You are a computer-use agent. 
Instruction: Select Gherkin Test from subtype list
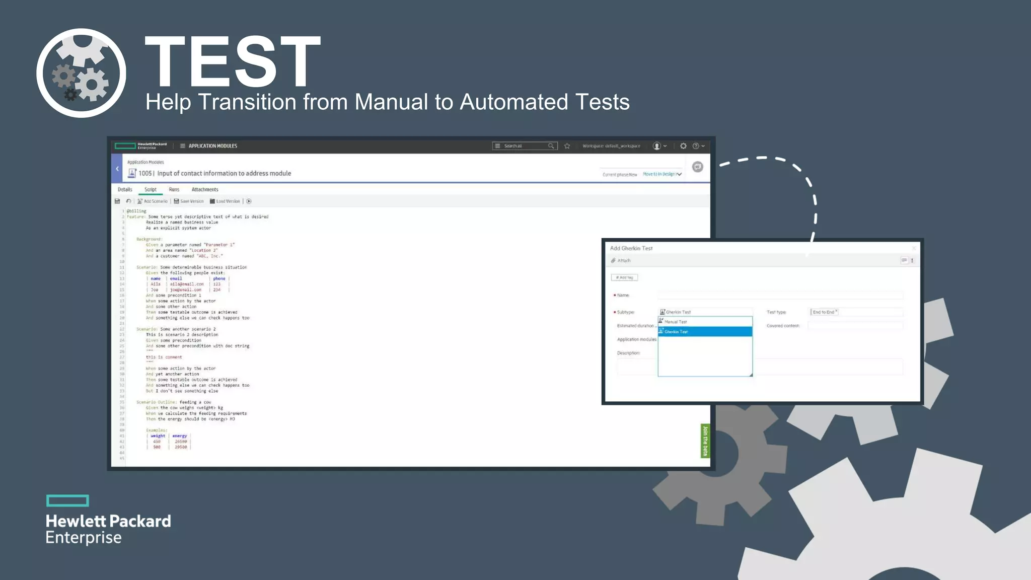click(705, 332)
